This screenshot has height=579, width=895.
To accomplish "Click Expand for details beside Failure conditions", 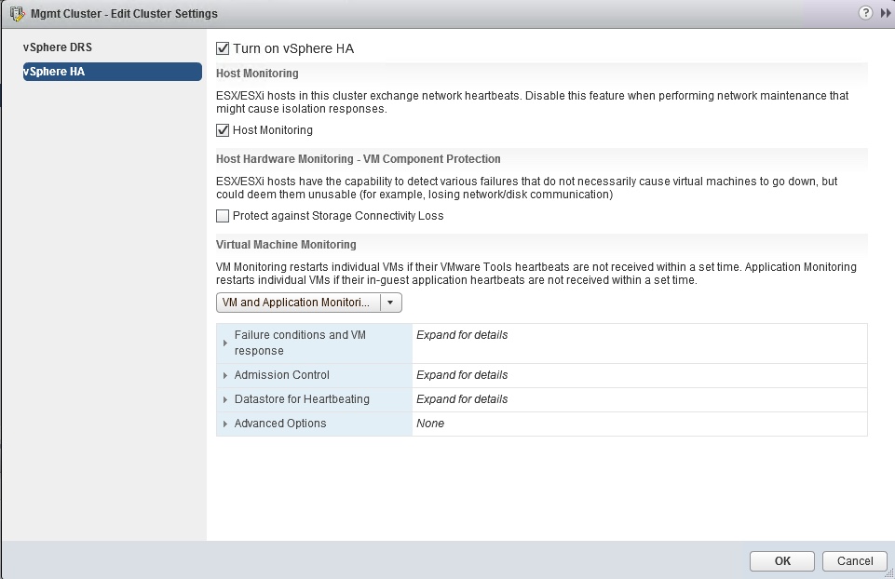I will [x=462, y=335].
